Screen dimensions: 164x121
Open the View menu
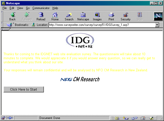[x=20, y=8]
